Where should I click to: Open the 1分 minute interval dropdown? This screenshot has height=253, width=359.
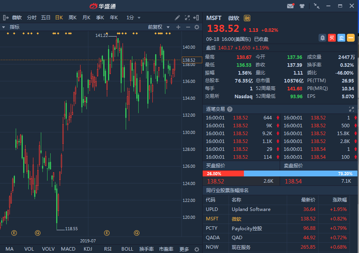pyautogui.click(x=134, y=18)
